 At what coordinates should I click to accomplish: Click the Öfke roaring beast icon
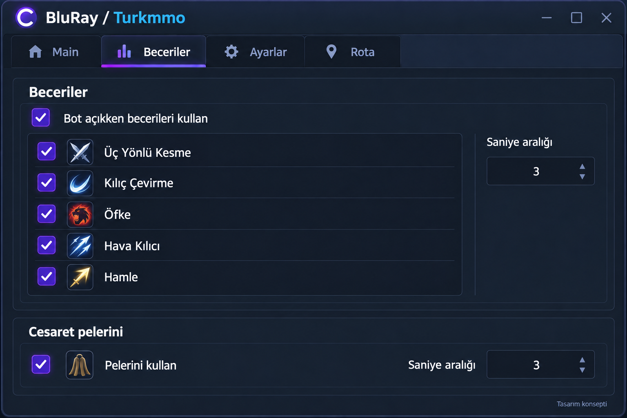point(80,214)
